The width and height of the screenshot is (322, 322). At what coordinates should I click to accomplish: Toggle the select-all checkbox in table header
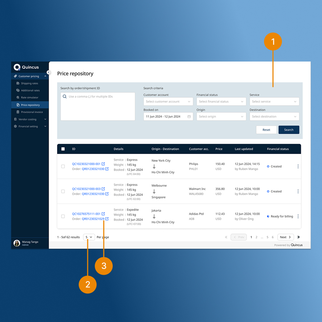click(x=63, y=149)
